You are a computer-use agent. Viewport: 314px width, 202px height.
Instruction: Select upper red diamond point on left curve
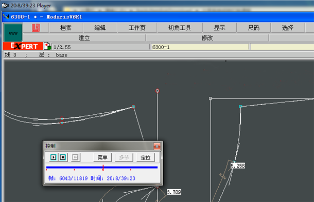click(62, 119)
